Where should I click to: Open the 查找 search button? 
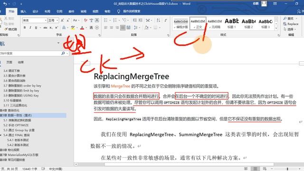click(288, 19)
